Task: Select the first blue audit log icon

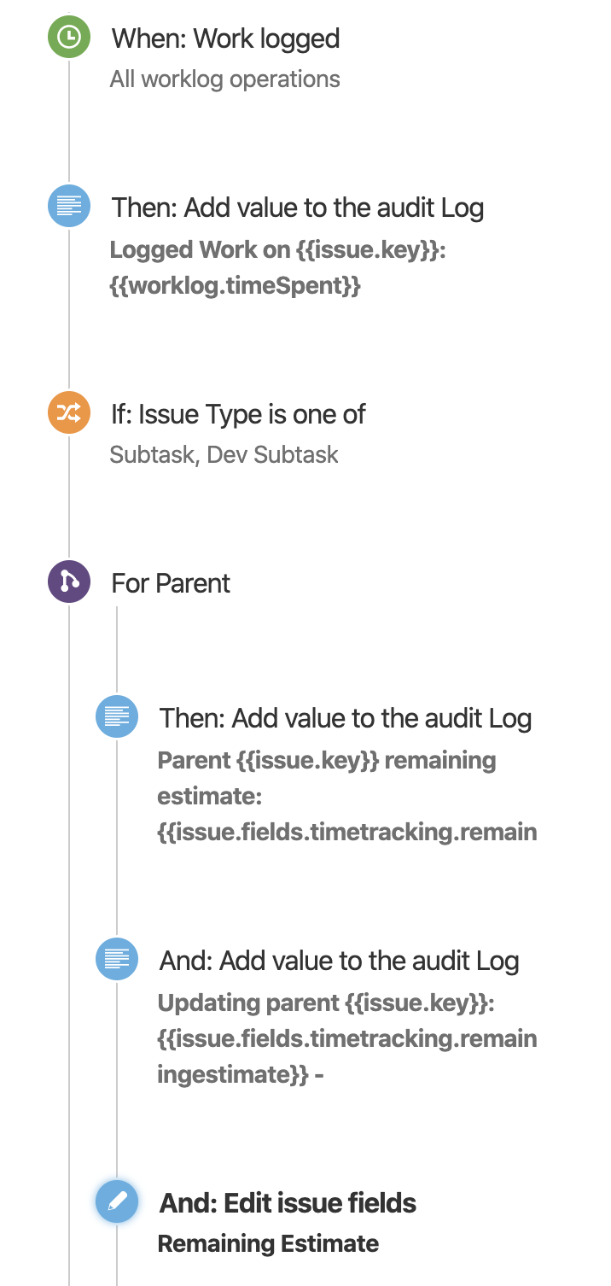Action: [68, 206]
